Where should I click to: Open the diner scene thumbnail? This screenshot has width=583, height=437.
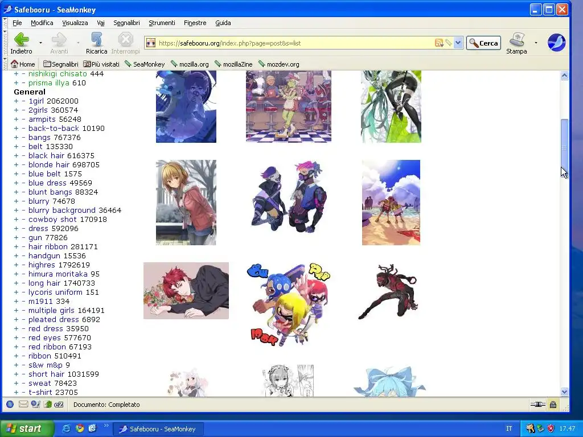click(x=289, y=106)
